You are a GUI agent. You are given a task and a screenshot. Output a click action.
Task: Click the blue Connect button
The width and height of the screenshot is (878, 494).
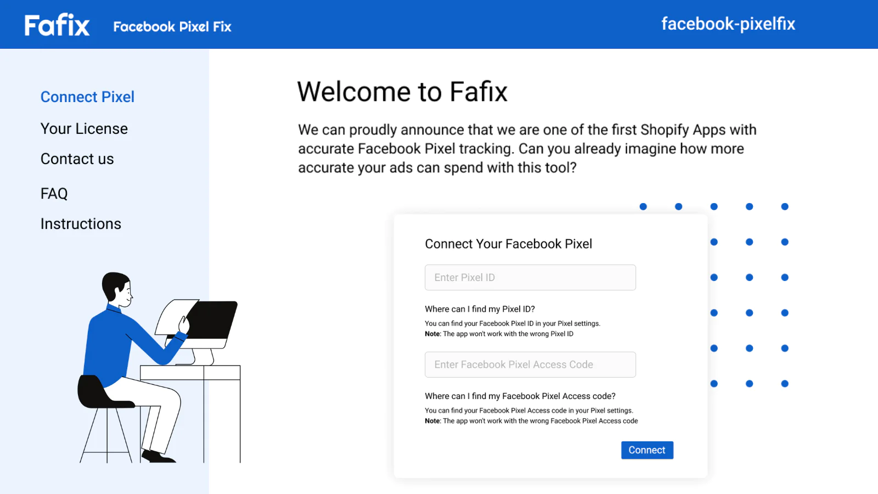click(x=647, y=450)
